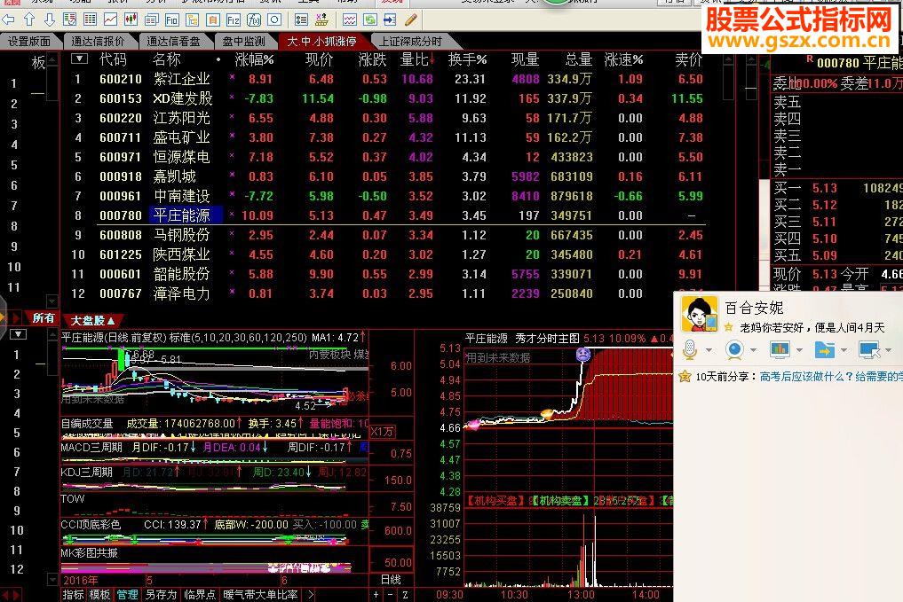
Task: Expand the remote desktop dropdown arrow in chat
Action: click(x=889, y=350)
